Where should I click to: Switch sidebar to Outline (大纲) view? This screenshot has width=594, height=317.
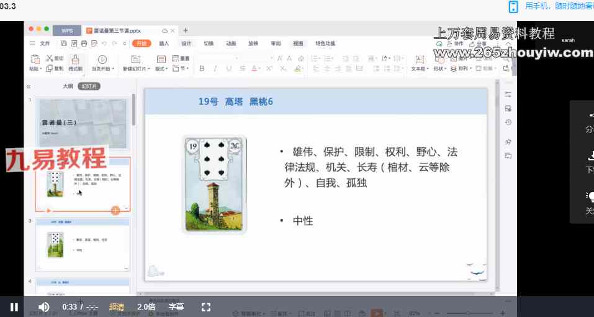point(68,86)
